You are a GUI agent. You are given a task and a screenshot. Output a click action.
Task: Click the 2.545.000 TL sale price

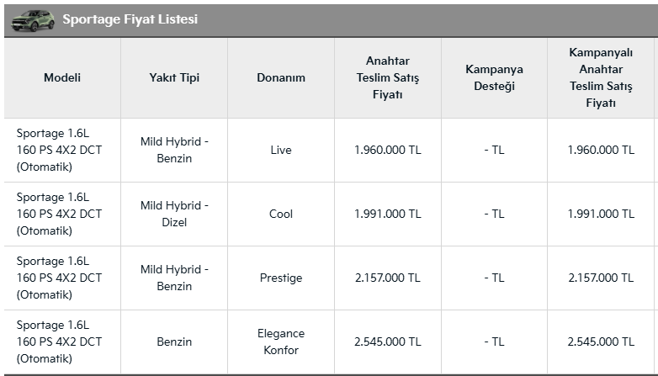pos(387,342)
